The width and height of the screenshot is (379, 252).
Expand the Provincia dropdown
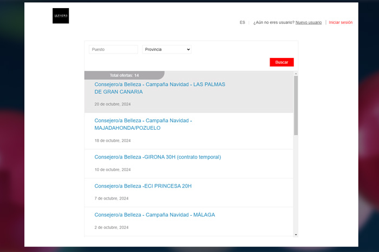pyautogui.click(x=167, y=49)
